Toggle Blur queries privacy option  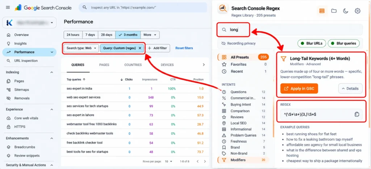(343, 43)
